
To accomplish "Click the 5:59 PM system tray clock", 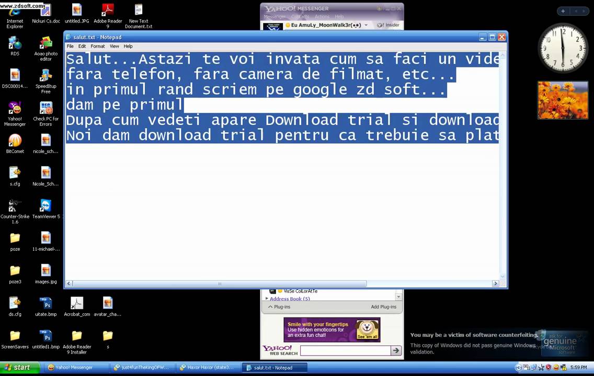I will [x=578, y=367].
